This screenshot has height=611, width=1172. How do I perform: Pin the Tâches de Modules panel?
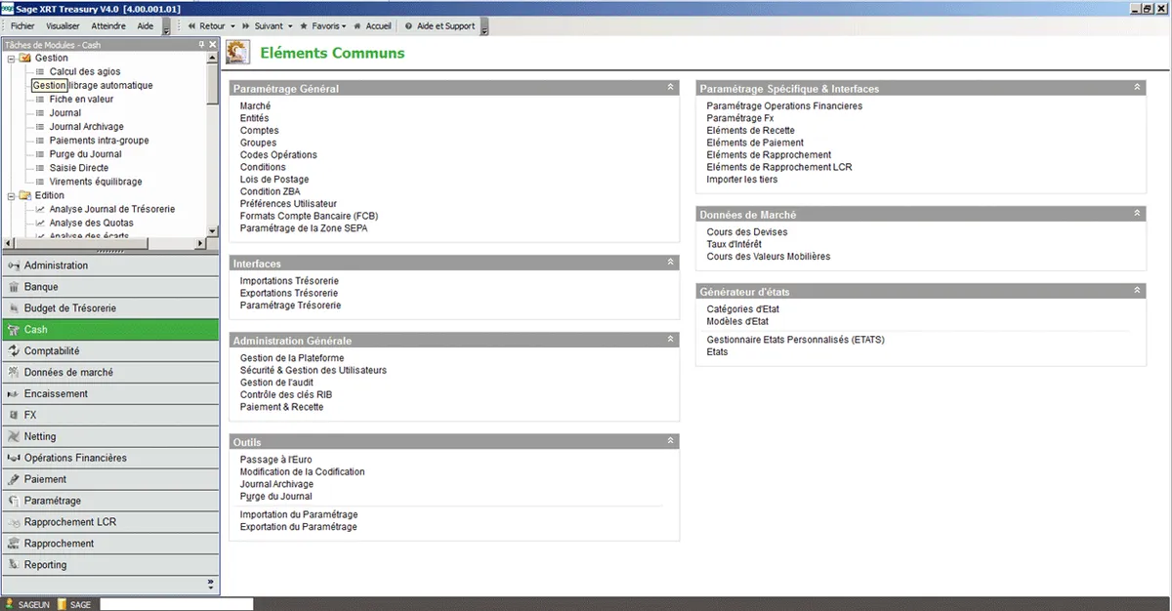(x=201, y=44)
